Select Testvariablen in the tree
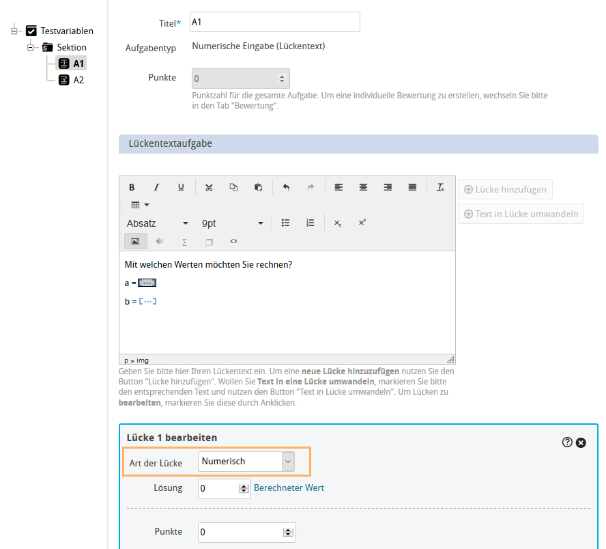 pos(66,31)
